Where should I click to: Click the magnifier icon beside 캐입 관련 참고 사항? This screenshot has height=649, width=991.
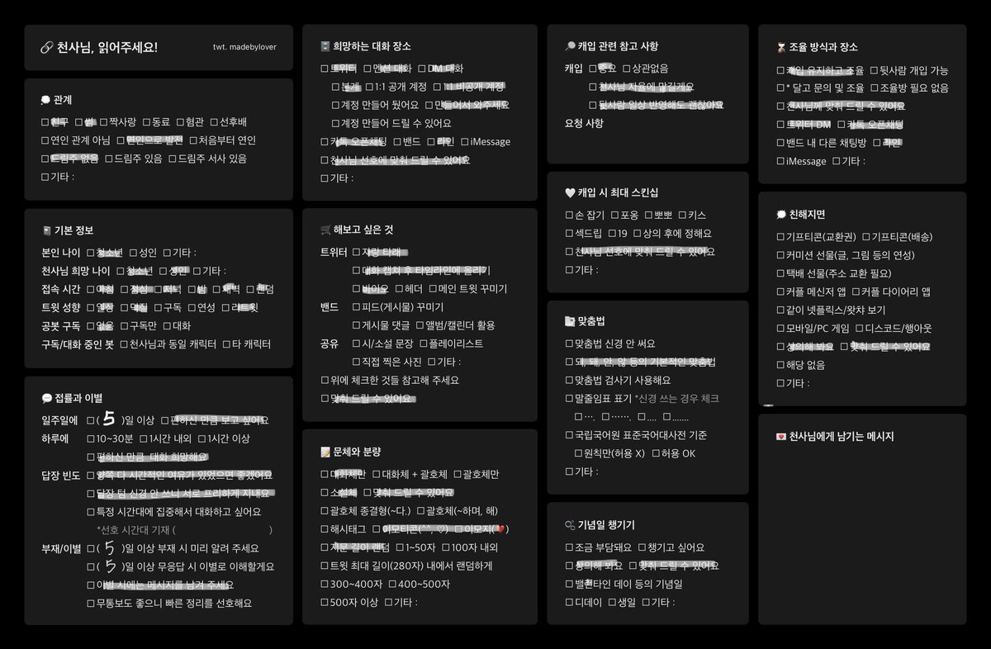[570, 47]
